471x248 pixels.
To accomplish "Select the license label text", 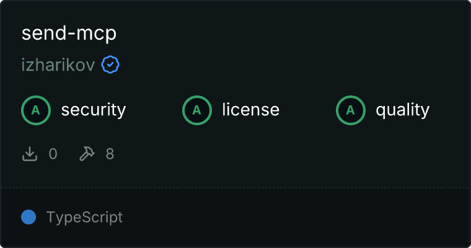I will point(250,110).
